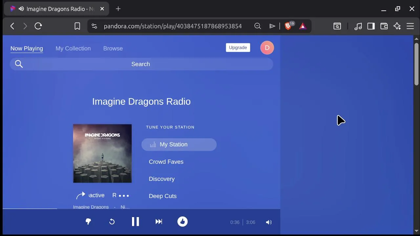Image resolution: width=420 pixels, height=236 pixels.
Task: Reload the Pandora page
Action: click(x=38, y=26)
